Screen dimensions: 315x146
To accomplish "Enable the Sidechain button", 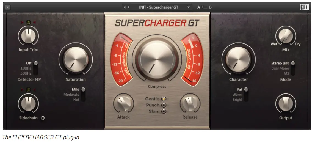I will coord(42,118).
